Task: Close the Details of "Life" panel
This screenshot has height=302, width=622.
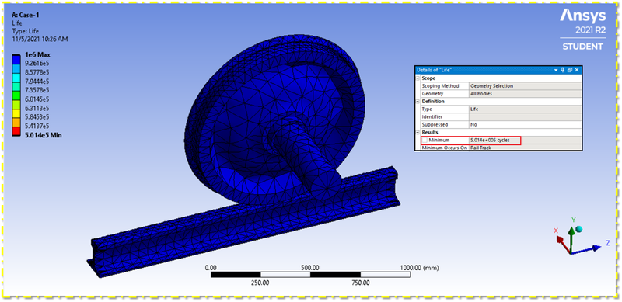Action: point(576,70)
